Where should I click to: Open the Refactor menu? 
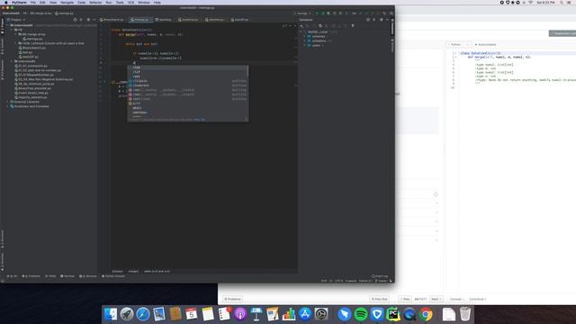(x=95, y=3)
